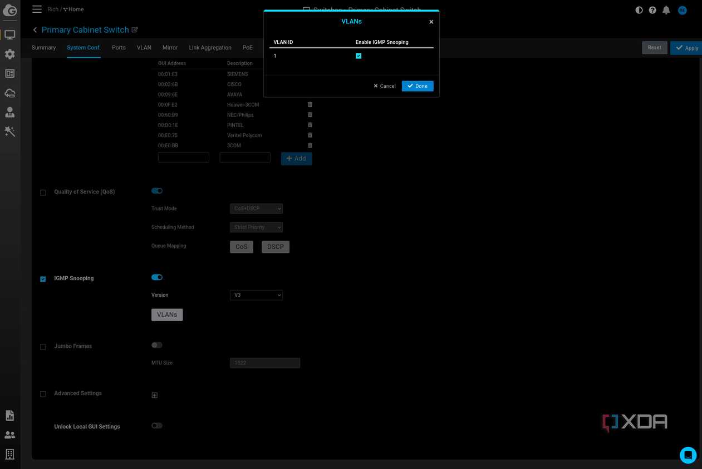Click Cancel in the VLANs dialog
Image resolution: width=702 pixels, height=469 pixels.
click(x=384, y=86)
